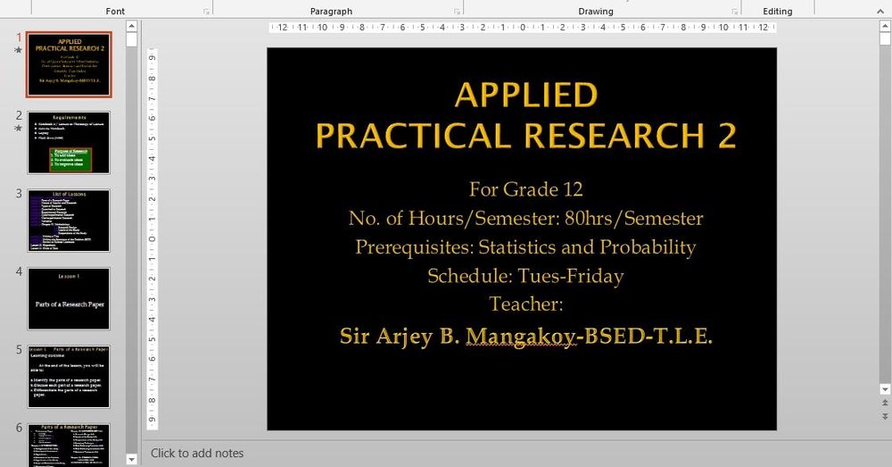Go to previous slide using double-arrow button
The width and height of the screenshot is (892, 467).
coord(884,403)
